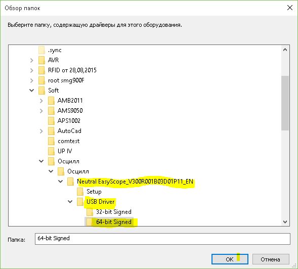Click the .sync folder icon
Viewport: 298px width, 269px height.
click(x=41, y=50)
